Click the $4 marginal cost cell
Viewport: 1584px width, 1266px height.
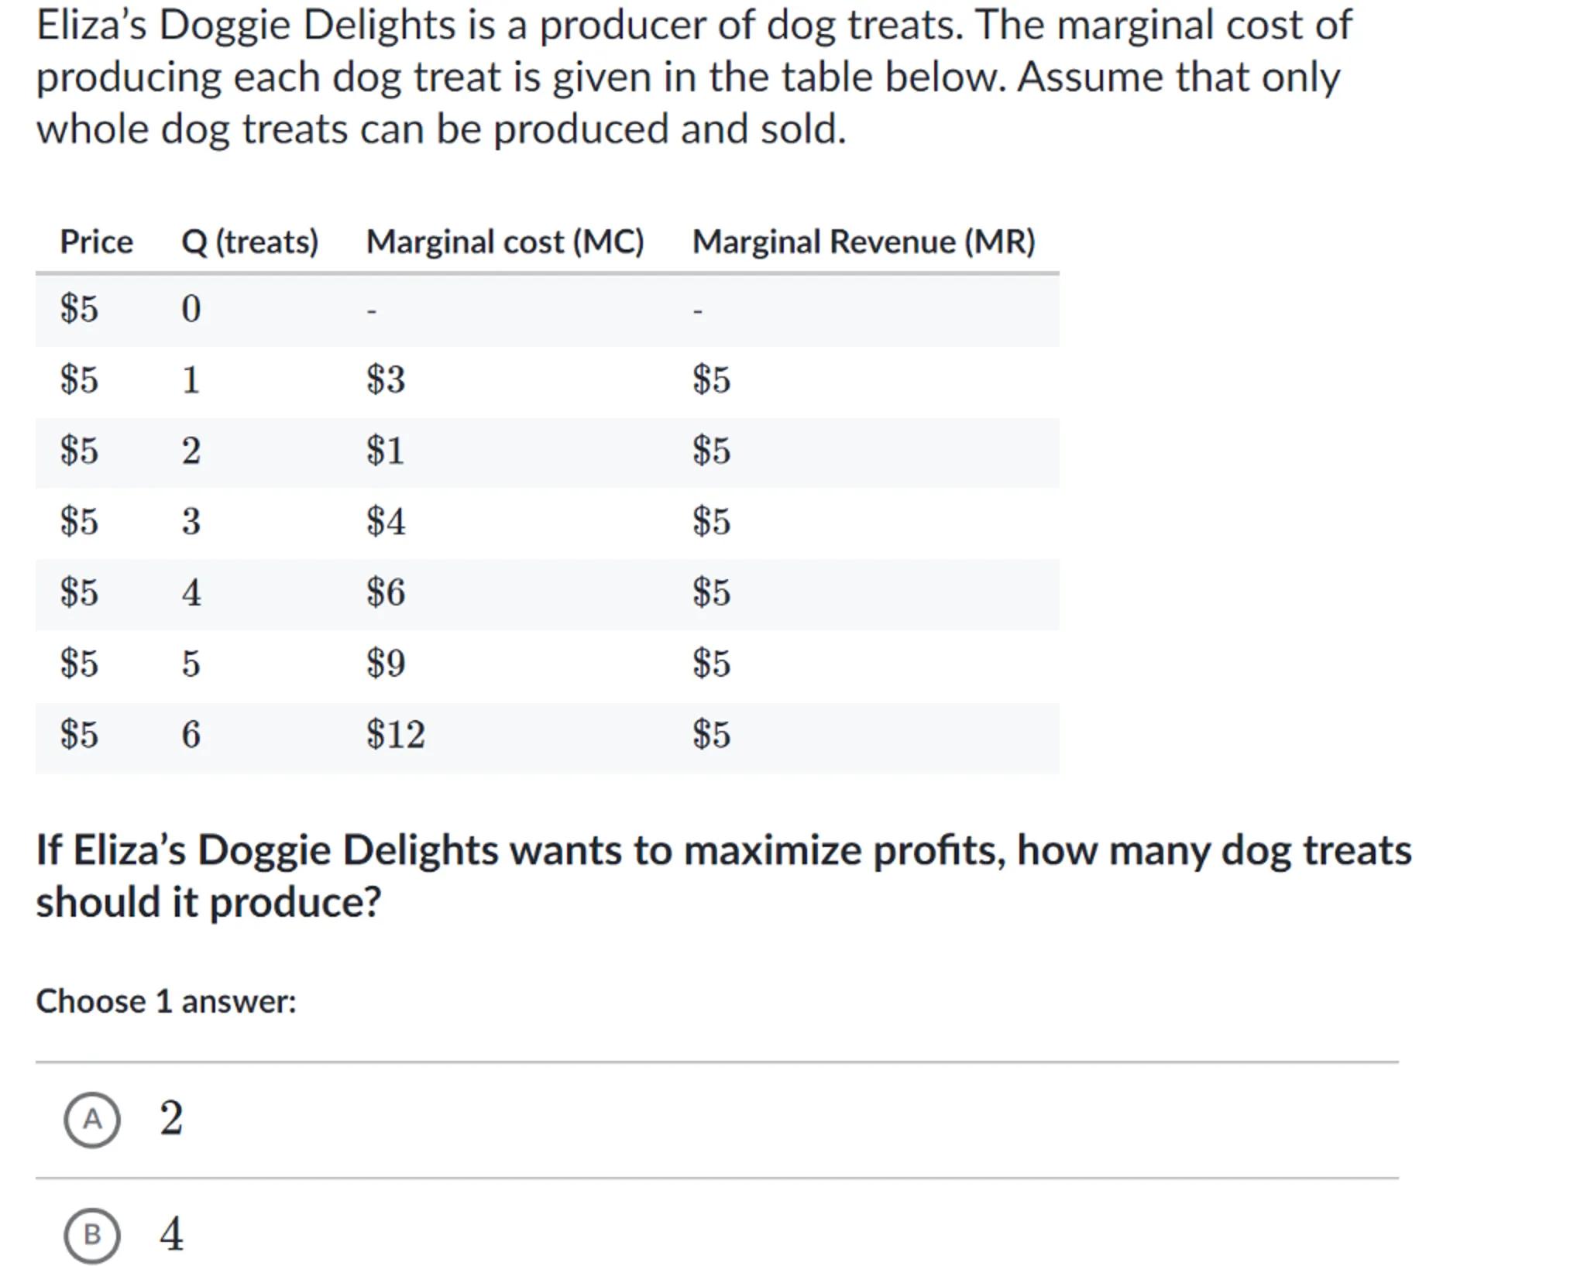[x=386, y=521]
